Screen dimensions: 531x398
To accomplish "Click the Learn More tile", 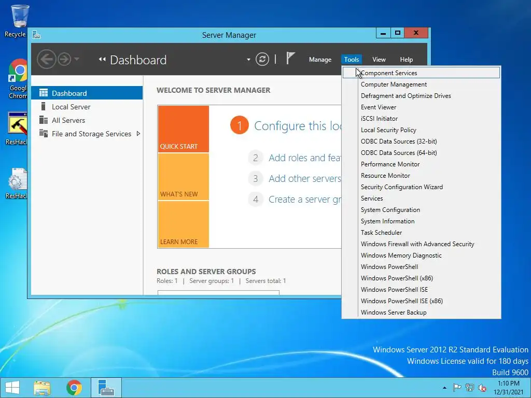I will (183, 224).
